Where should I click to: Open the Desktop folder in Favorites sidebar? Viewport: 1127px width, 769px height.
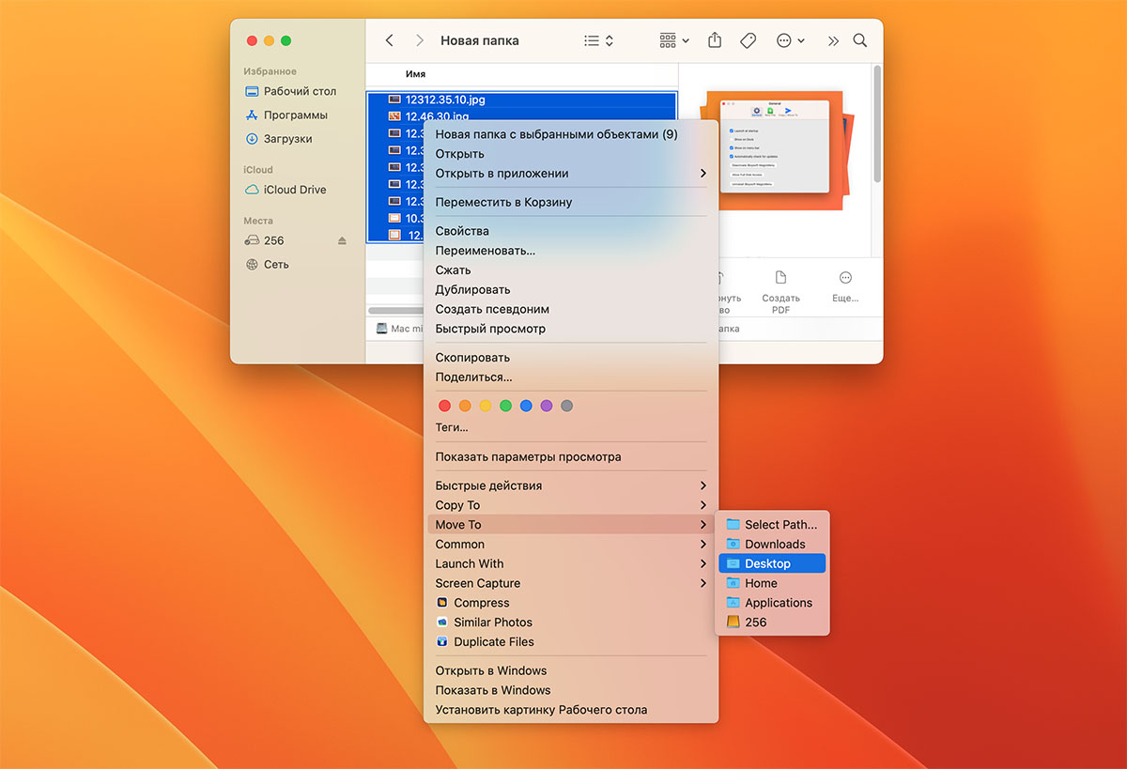click(x=299, y=91)
